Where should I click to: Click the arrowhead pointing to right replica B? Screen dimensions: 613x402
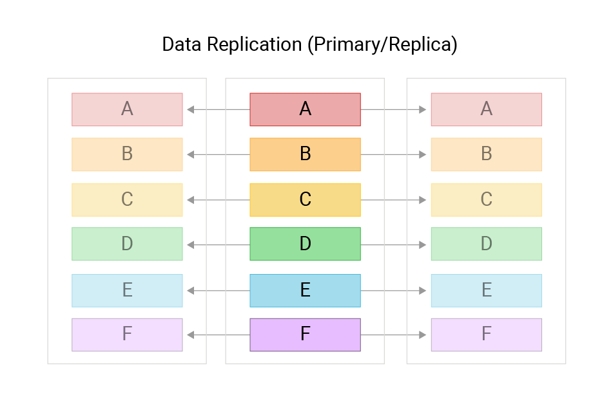pos(422,154)
